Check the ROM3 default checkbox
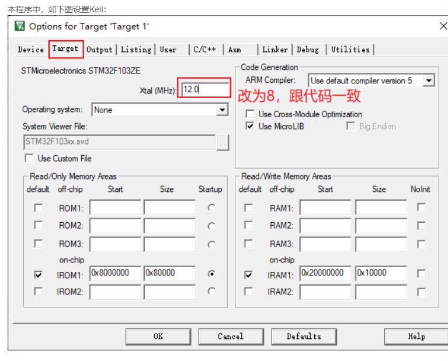 tap(39, 244)
